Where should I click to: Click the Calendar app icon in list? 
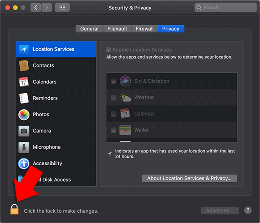pyautogui.click(x=125, y=113)
